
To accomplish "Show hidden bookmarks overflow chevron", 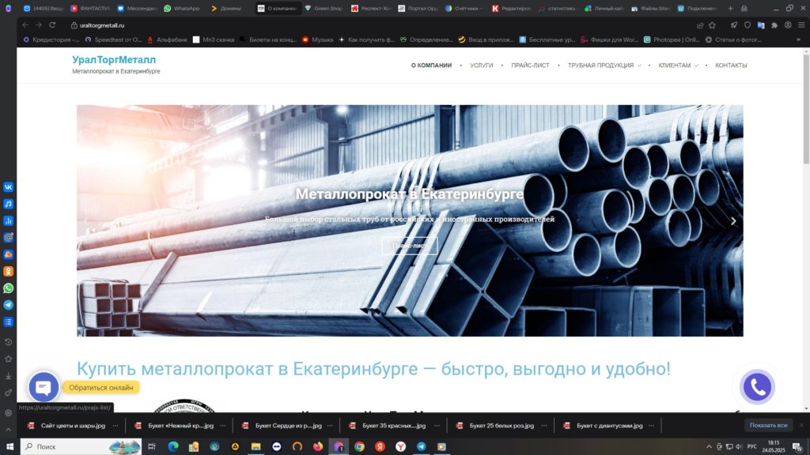I will pos(799,39).
